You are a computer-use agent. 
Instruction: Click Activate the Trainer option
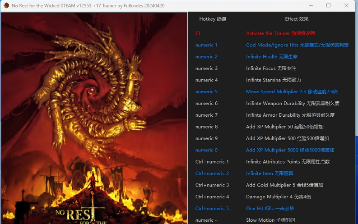[x=280, y=33]
